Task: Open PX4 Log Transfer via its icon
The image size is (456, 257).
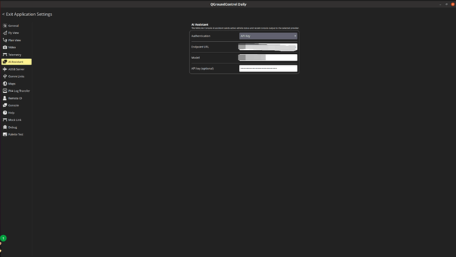Action: click(5, 91)
